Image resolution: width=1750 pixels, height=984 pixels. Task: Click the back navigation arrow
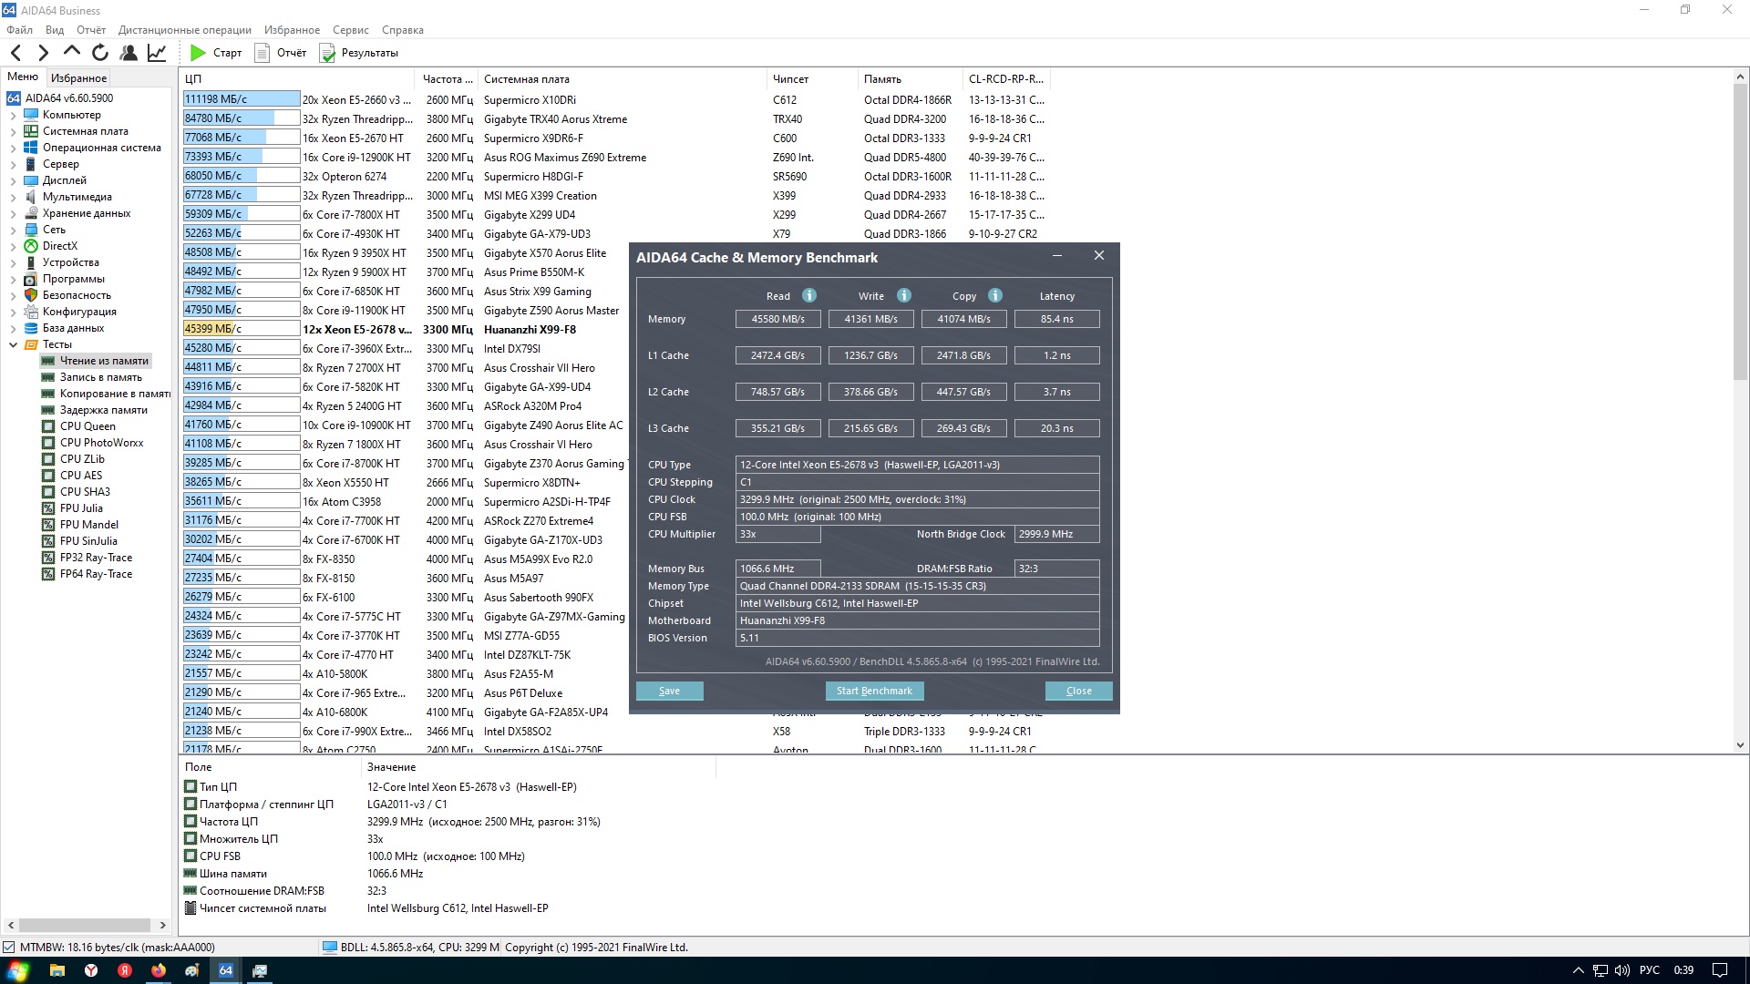point(15,53)
